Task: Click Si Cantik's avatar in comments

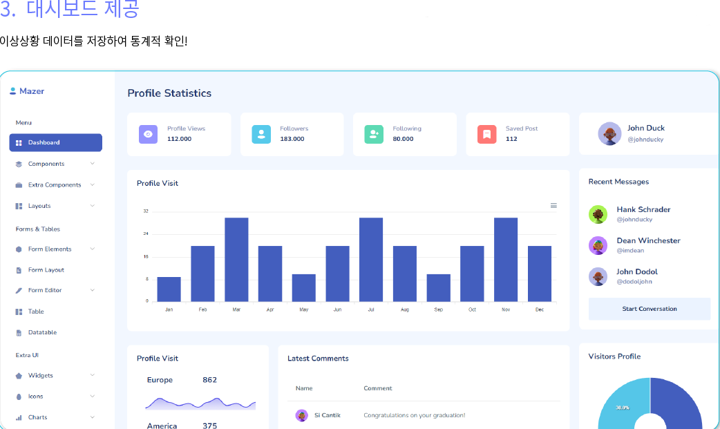Action: click(302, 416)
